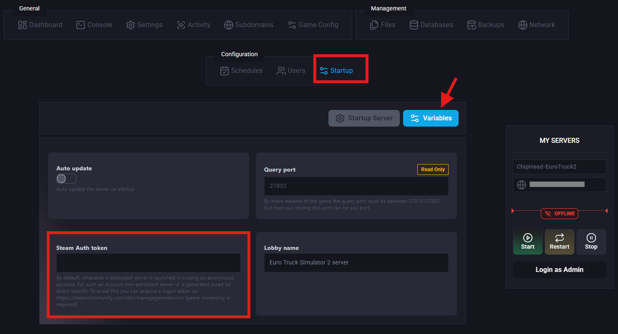Screen dimensions: 618x334
Task: Click the gear icon on Startup Server button
Action: coord(341,118)
